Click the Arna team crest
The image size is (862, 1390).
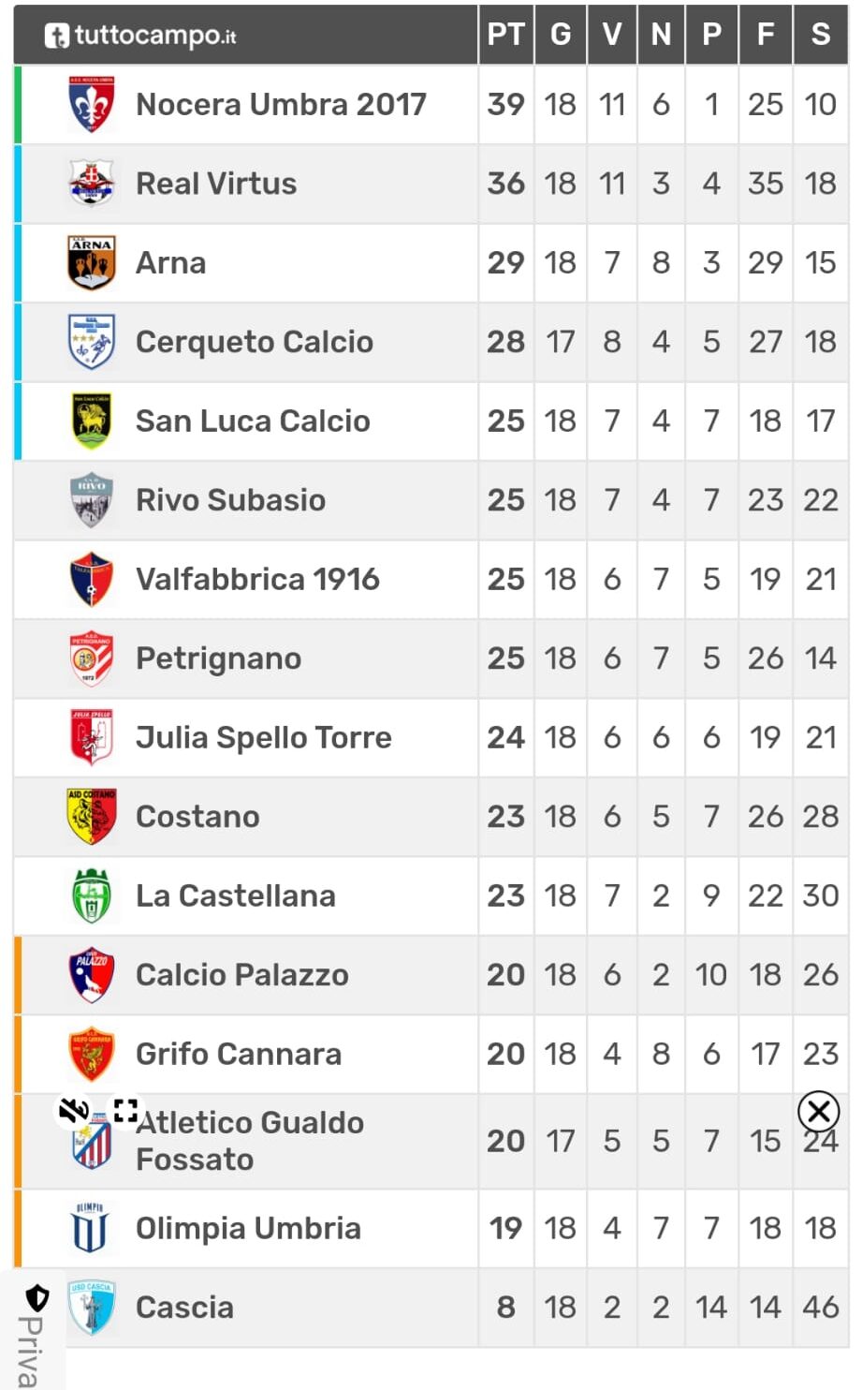tap(92, 262)
